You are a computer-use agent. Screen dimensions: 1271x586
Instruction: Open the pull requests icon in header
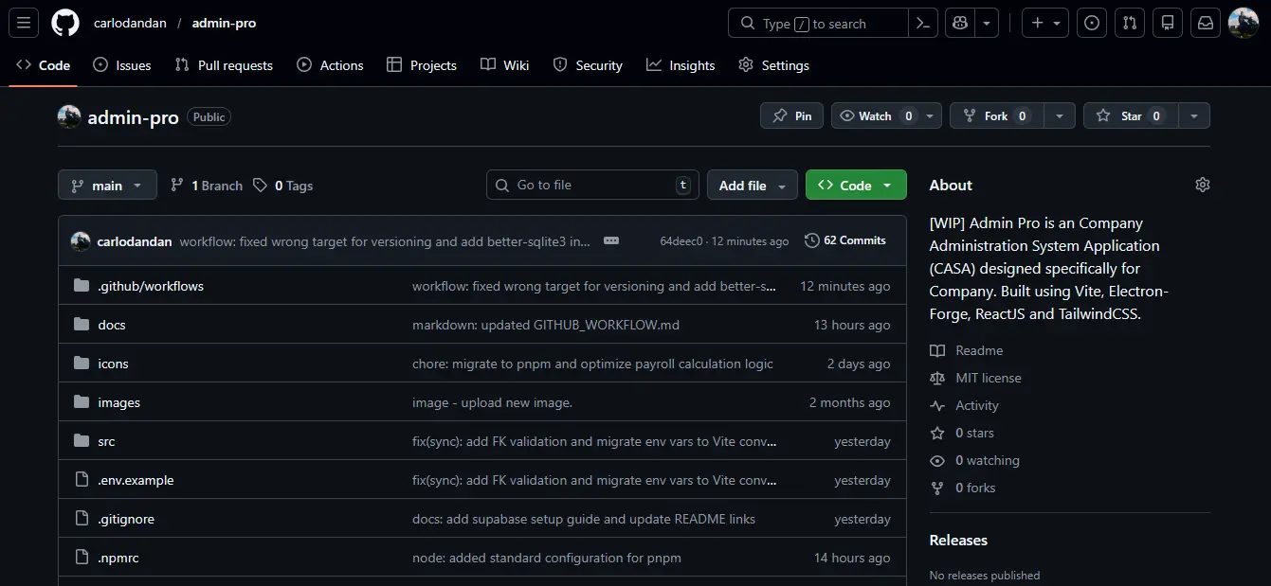(x=1130, y=24)
